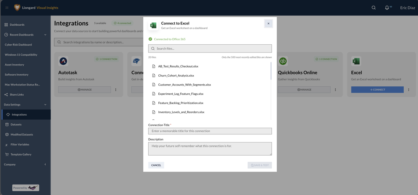Click the Cancel button
418x195 pixels.
156,165
